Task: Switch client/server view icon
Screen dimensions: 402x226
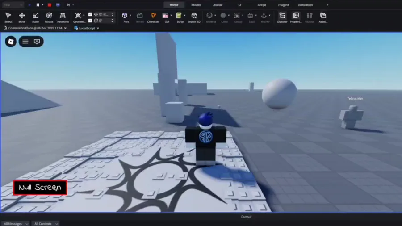Action: pos(58,5)
